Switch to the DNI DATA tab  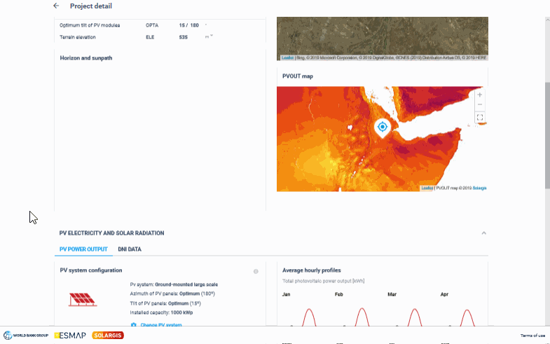pos(129,249)
